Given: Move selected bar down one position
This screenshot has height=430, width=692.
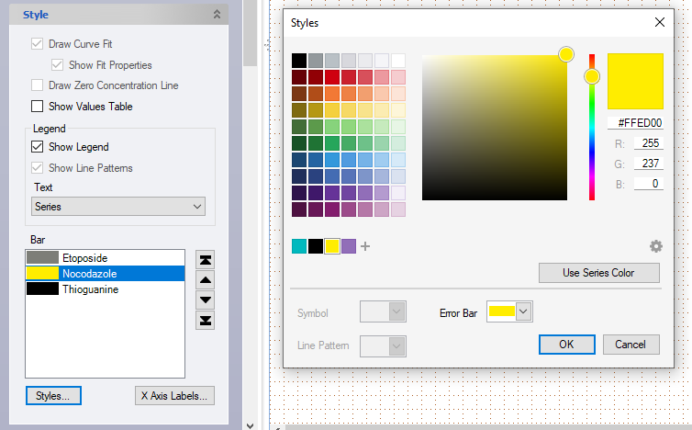Looking at the screenshot, I should (206, 300).
